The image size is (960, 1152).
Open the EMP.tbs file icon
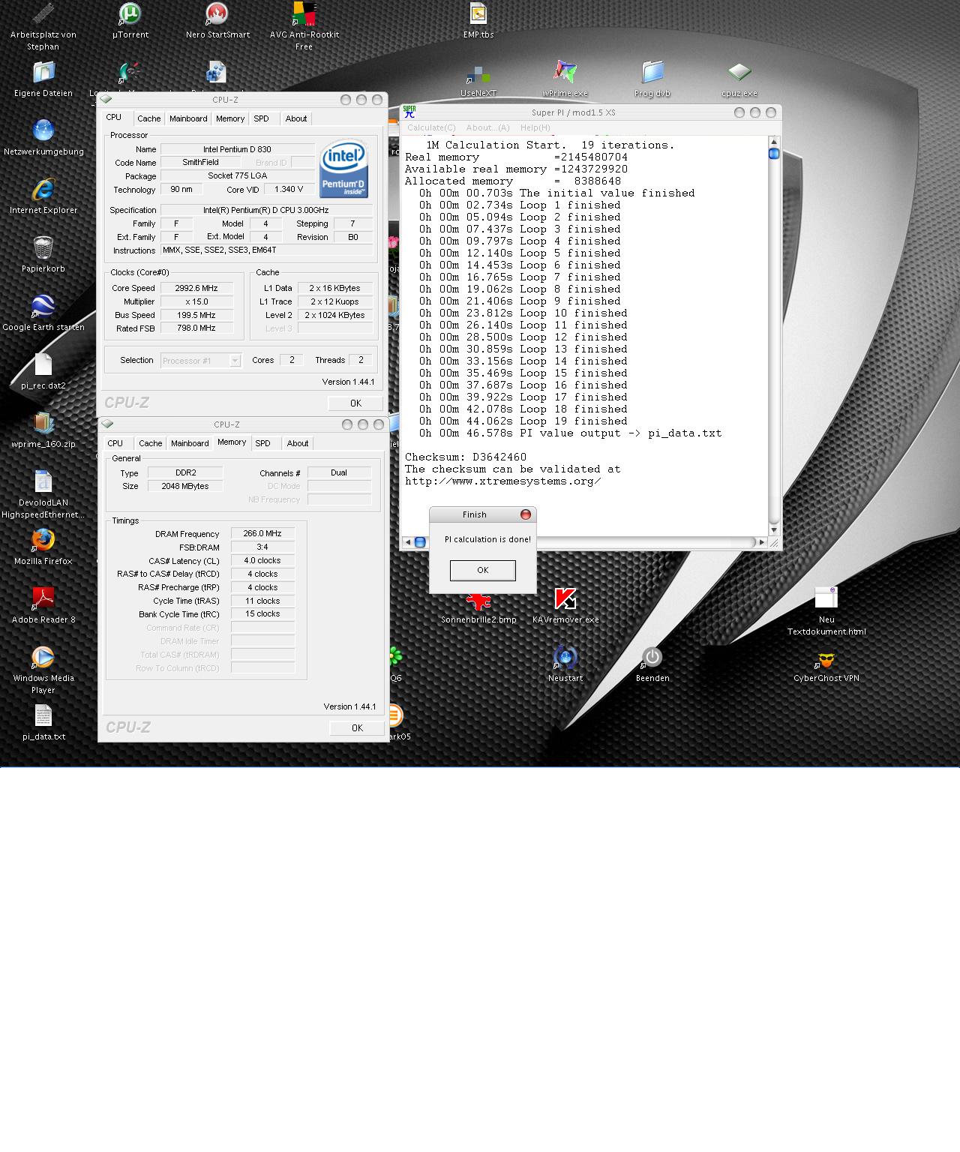pos(478,20)
